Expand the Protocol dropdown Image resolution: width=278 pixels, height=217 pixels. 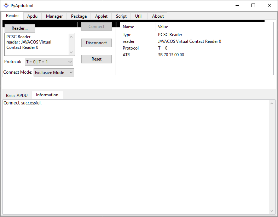[x=49, y=62]
